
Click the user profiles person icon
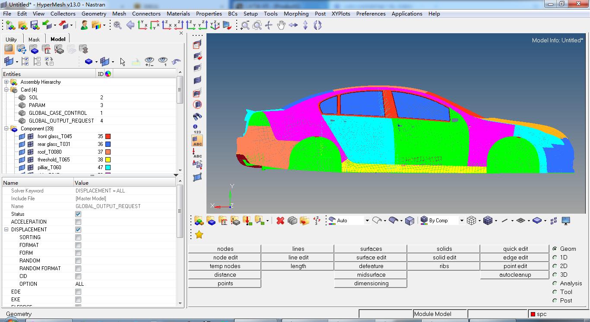[x=84, y=25]
